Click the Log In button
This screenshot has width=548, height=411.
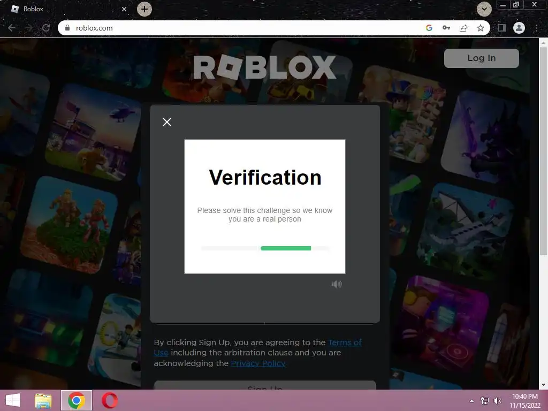coord(481,58)
